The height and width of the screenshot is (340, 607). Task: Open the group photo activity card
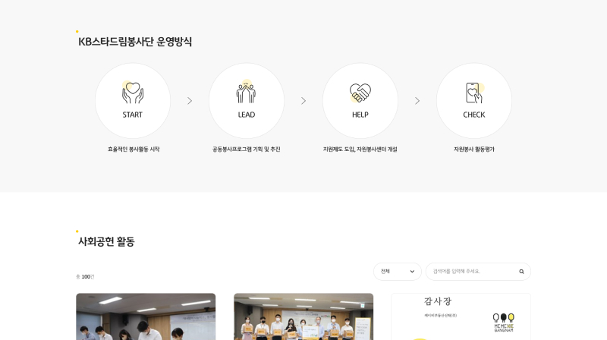click(303, 316)
